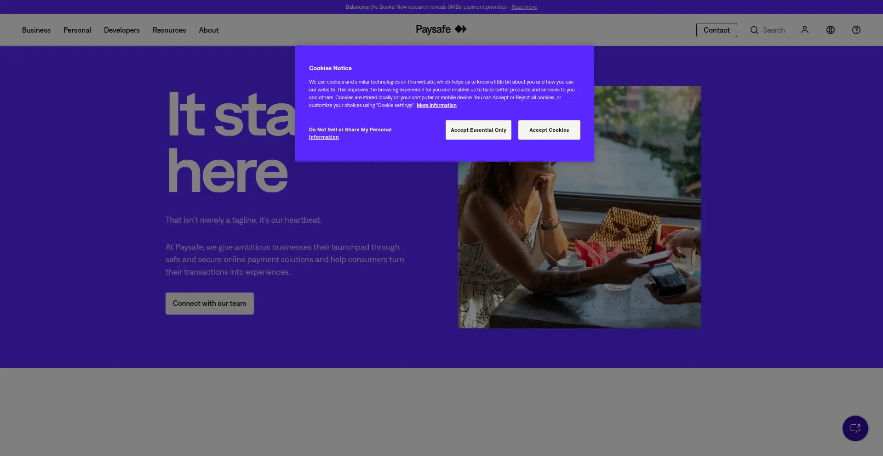Click the Contact button

pos(717,30)
